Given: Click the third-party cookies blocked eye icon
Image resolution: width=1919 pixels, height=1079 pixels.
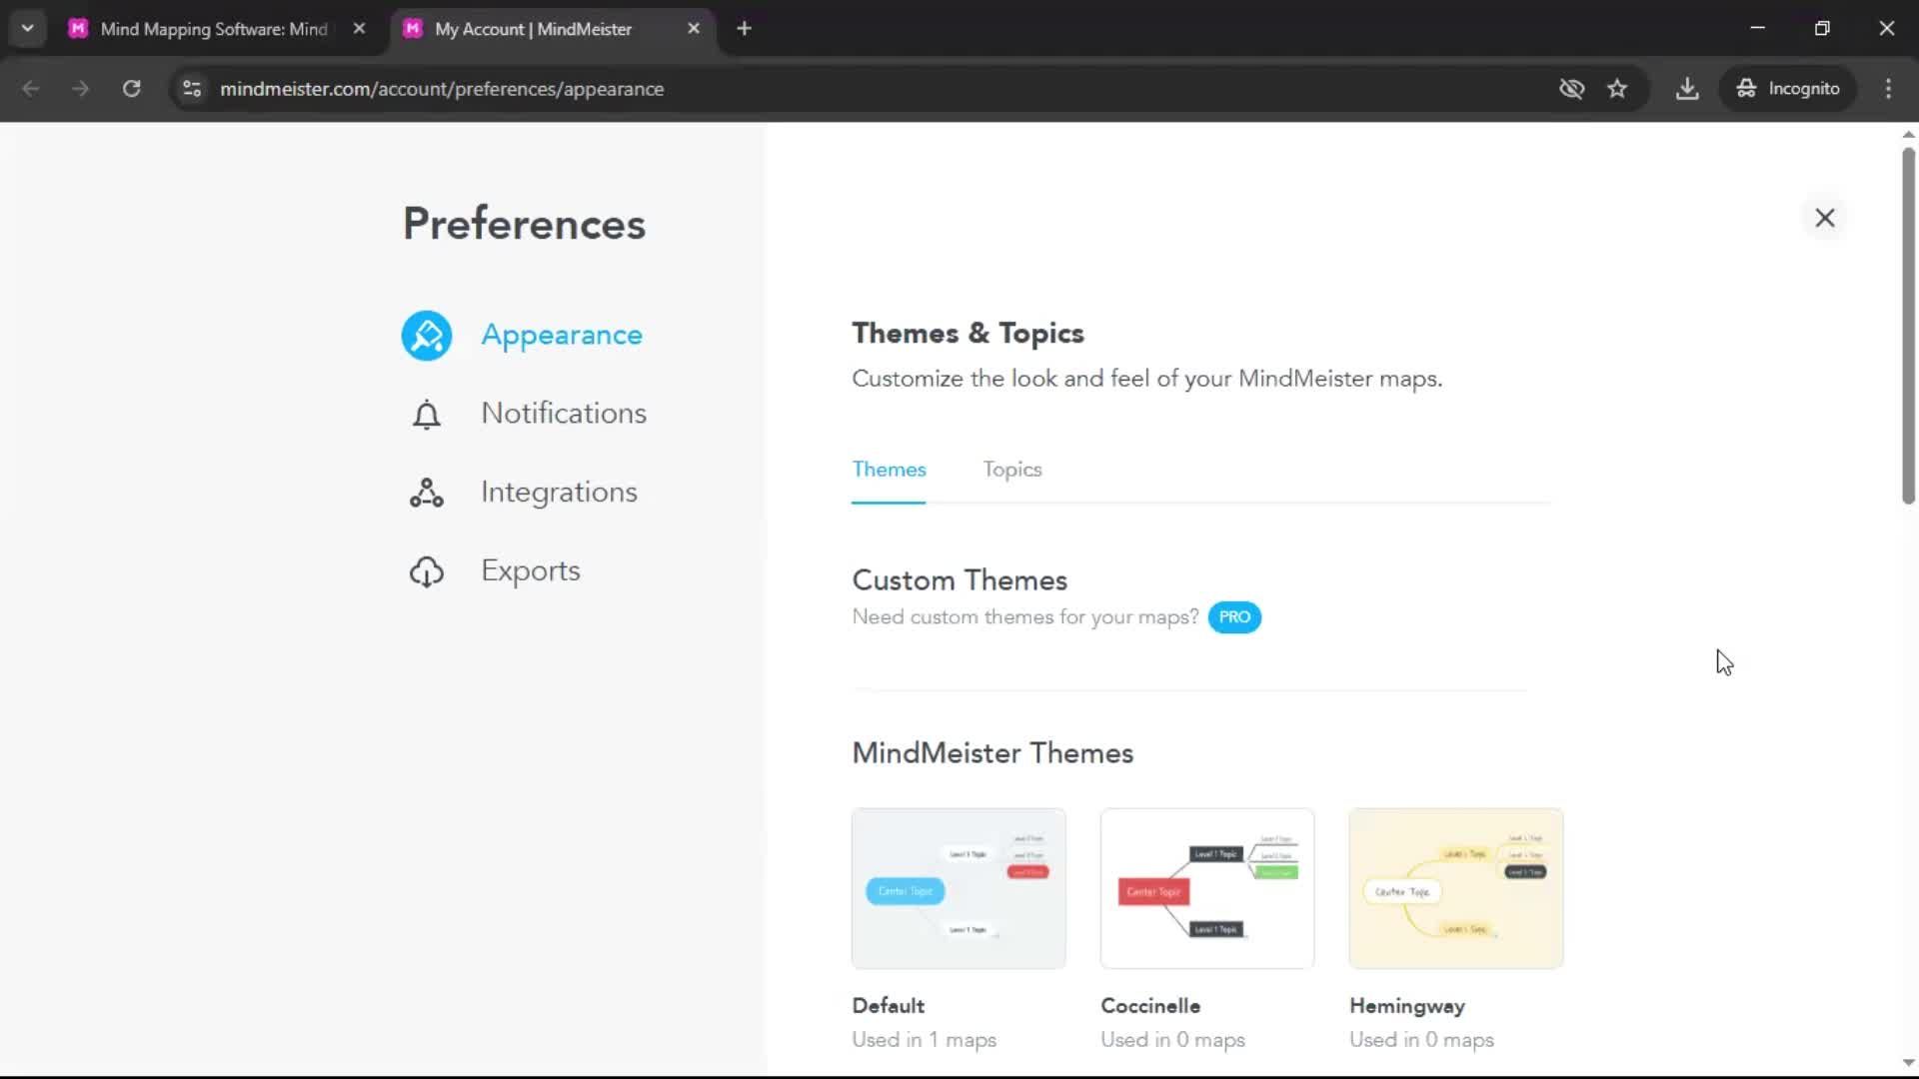Looking at the screenshot, I should [x=1571, y=89].
